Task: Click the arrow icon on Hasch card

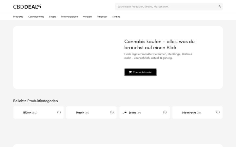Action: pyautogui.click(x=112, y=112)
